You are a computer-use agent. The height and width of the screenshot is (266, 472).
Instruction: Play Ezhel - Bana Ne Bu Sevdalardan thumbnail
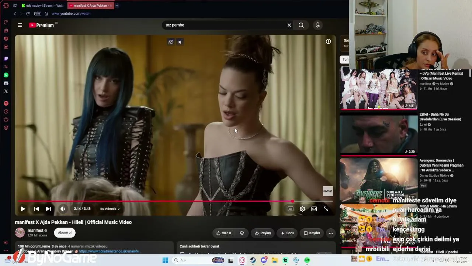[378, 134]
